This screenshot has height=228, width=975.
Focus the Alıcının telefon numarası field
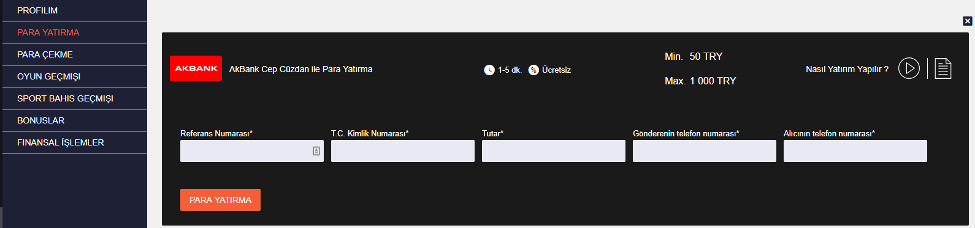[855, 151]
